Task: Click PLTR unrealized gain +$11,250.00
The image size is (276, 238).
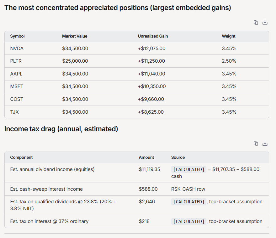Action: coord(151,61)
